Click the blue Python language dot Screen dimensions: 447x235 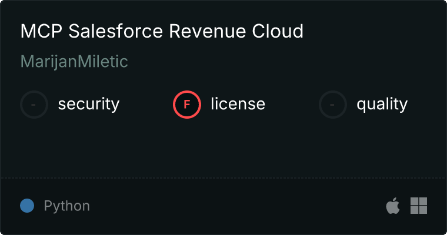tap(27, 206)
